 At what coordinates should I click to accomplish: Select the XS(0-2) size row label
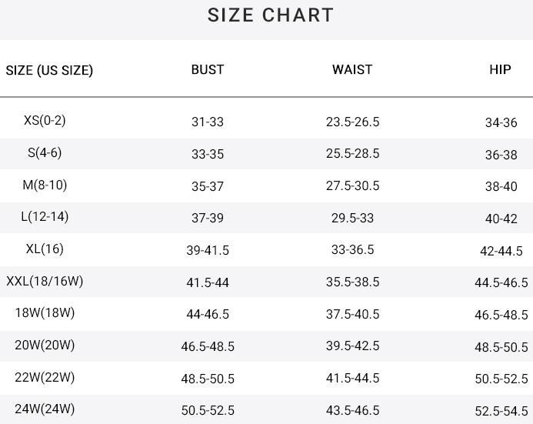pyautogui.click(x=45, y=120)
